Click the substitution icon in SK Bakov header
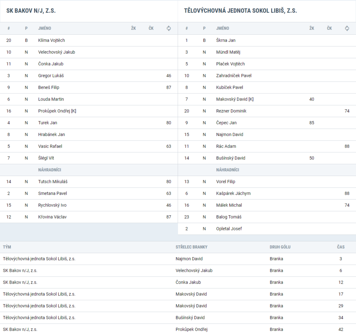Viewport: 356px width, 334px height. coord(169,29)
